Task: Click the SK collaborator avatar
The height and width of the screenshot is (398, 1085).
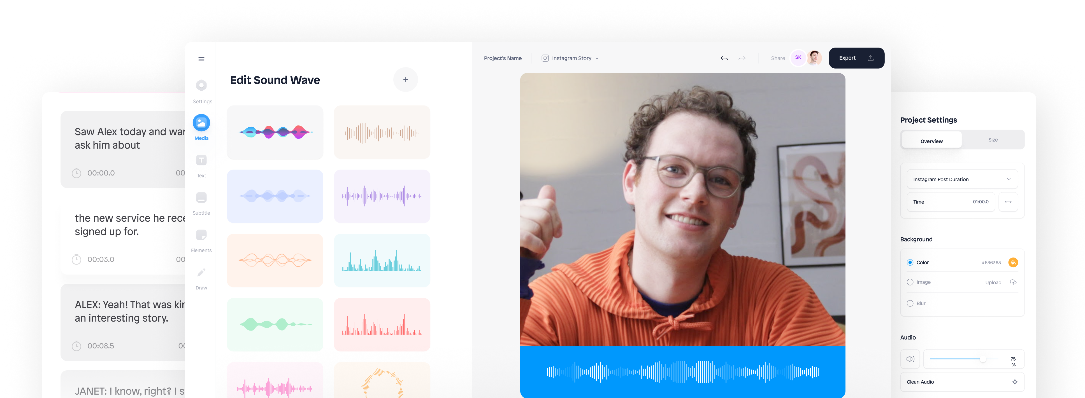Action: (798, 58)
